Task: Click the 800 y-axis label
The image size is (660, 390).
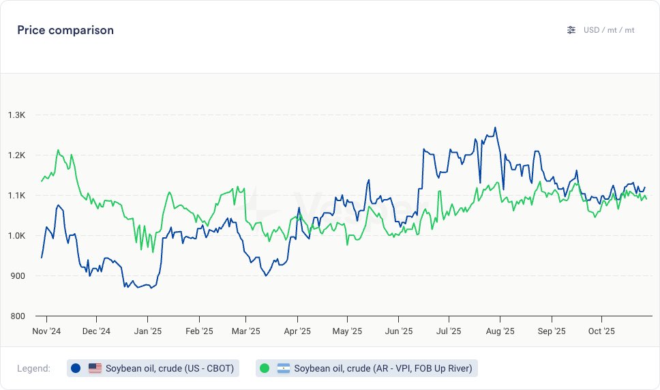Action: click(x=18, y=316)
